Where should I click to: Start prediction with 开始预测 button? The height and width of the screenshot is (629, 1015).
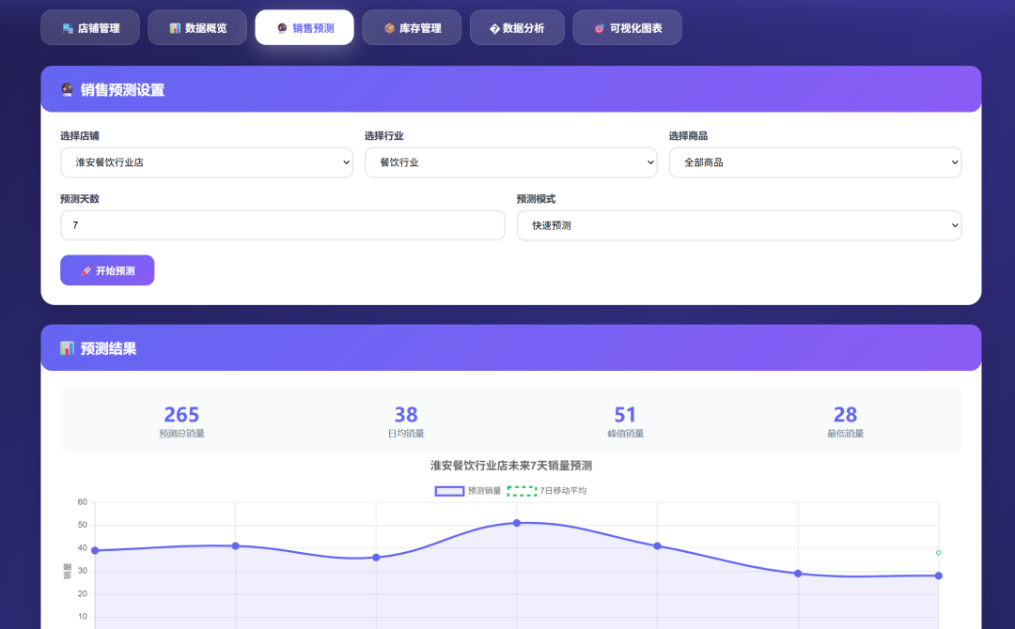107,270
